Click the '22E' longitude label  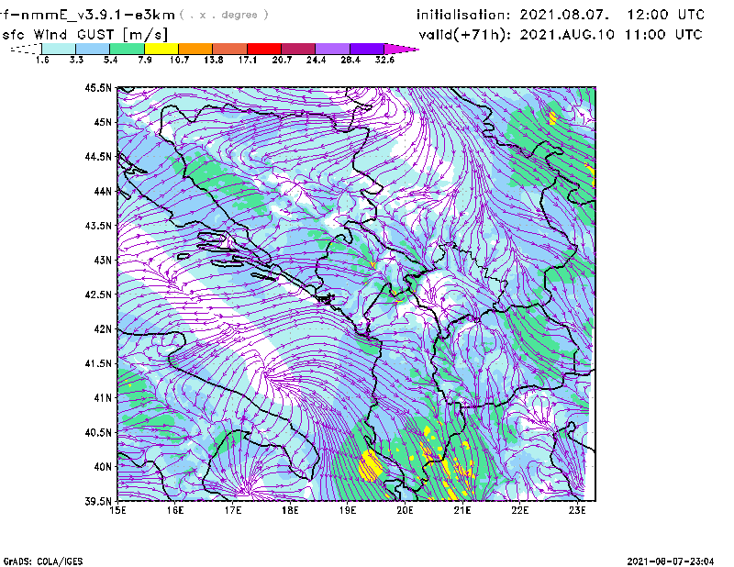coord(519,510)
